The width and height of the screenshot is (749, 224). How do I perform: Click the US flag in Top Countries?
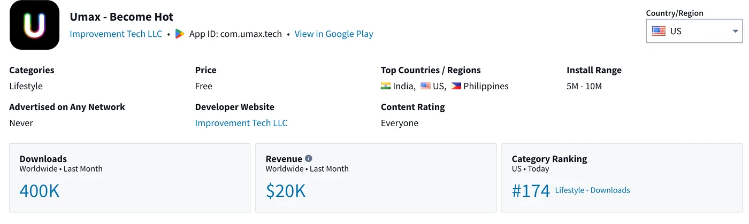425,86
